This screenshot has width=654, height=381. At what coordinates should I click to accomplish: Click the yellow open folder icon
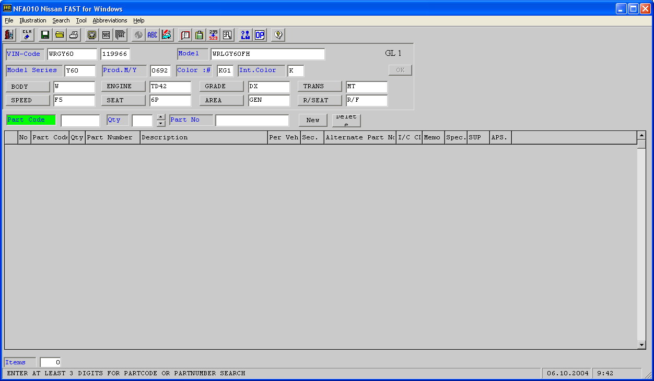pos(60,35)
